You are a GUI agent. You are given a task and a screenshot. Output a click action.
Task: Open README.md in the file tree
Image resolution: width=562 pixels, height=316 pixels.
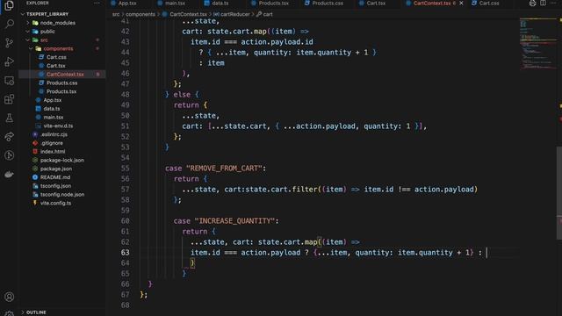[55, 177]
